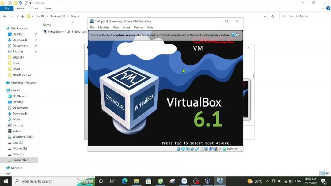
Task: Open Microsoft Edge from taskbar
Action: (125, 181)
